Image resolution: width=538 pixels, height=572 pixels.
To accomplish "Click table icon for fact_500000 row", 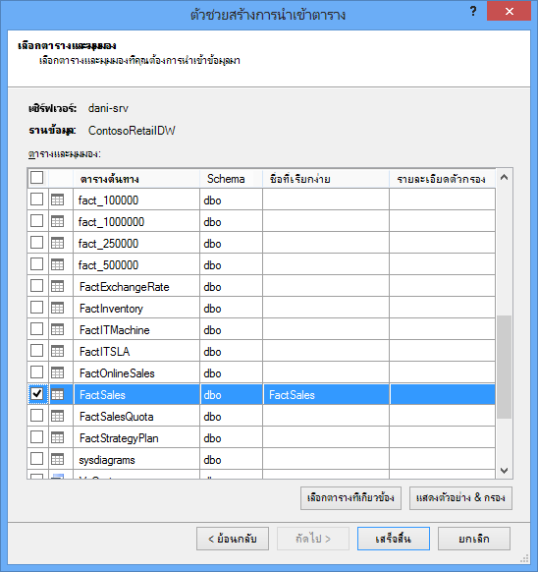I will click(57, 264).
